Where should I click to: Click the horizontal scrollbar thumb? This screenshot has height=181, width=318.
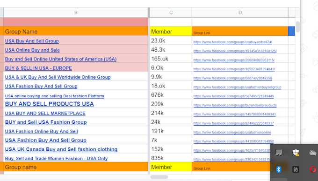point(159,177)
